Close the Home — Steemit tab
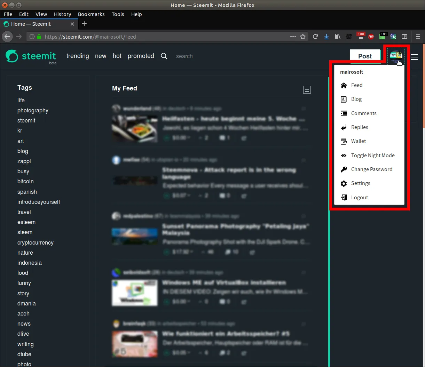 click(x=72, y=24)
